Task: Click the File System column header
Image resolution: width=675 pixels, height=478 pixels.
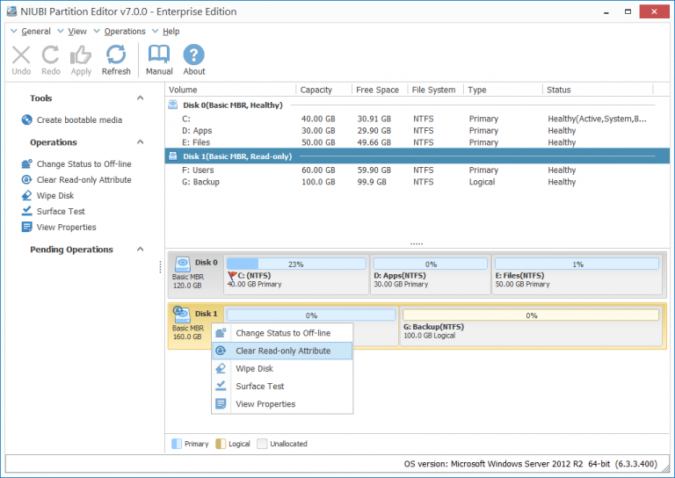Action: pos(435,90)
